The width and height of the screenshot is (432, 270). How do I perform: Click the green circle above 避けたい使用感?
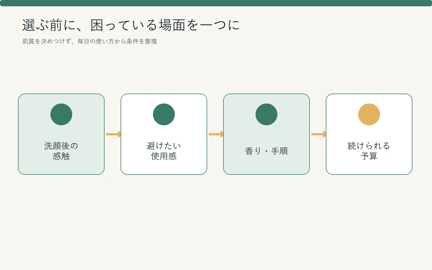coord(164,114)
